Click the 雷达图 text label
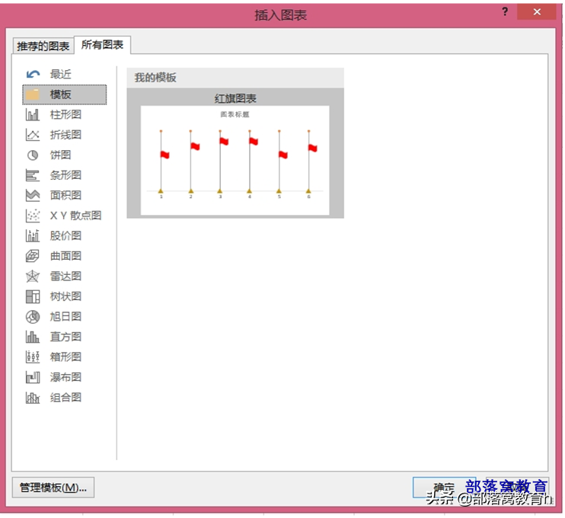Viewport: 565px width, 518px height. [x=65, y=276]
